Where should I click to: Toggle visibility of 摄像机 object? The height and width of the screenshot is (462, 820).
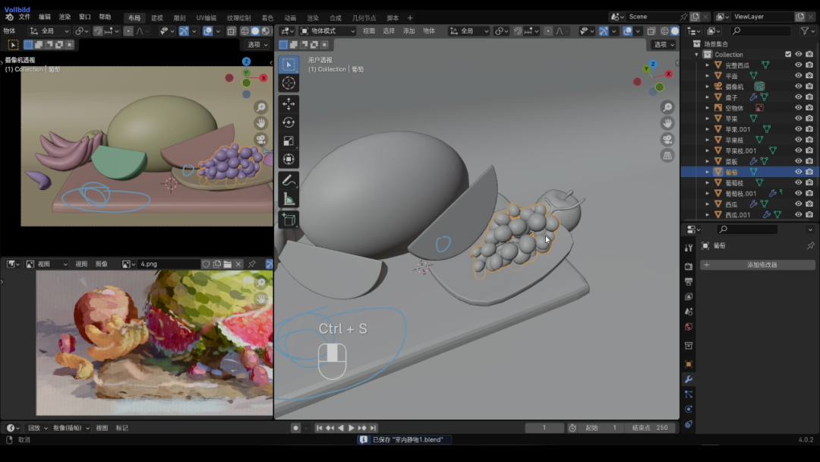(798, 87)
